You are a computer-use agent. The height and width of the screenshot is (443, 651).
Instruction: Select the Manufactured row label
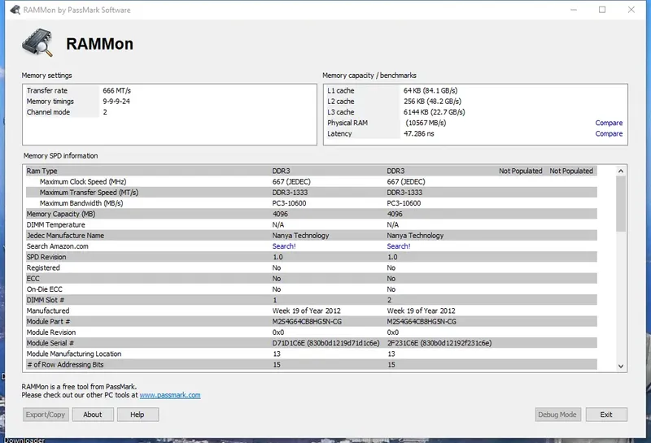click(x=48, y=311)
